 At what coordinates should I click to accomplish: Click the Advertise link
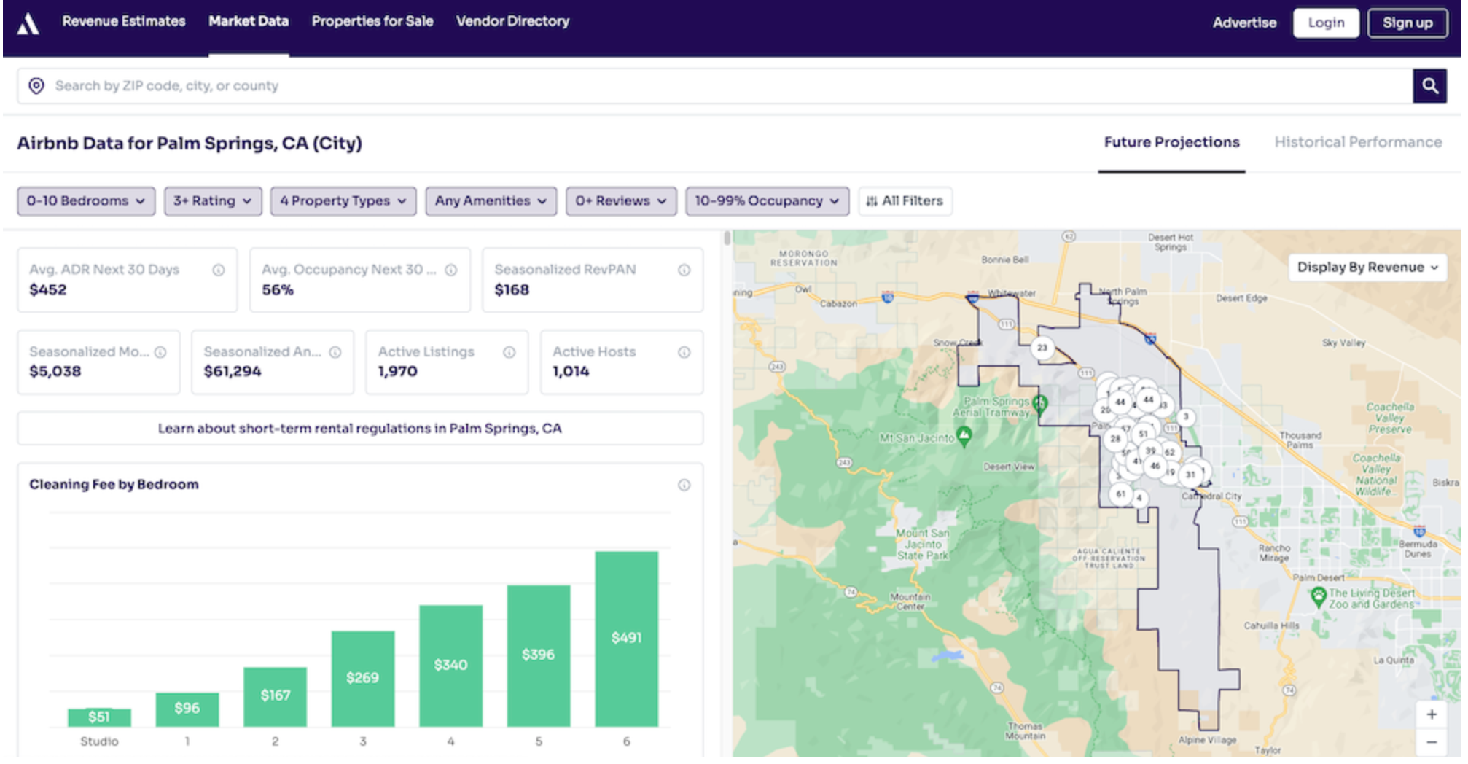(x=1244, y=23)
